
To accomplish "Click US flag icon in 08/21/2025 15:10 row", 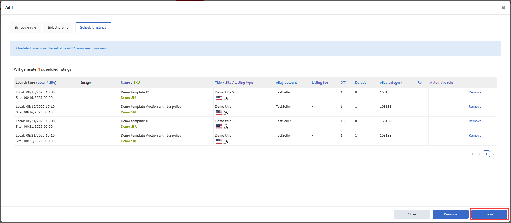I will point(219,141).
